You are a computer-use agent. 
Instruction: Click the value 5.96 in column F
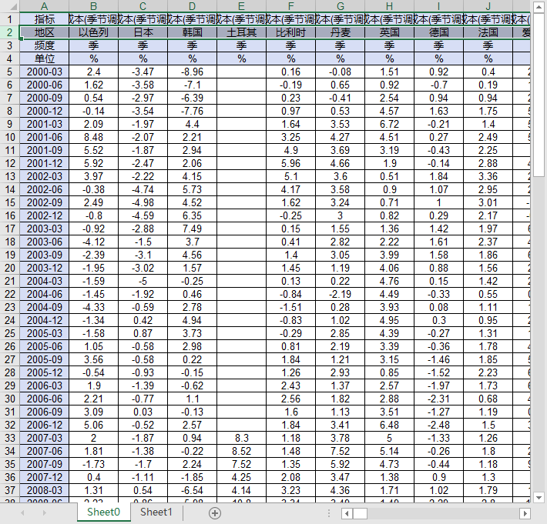(x=291, y=163)
